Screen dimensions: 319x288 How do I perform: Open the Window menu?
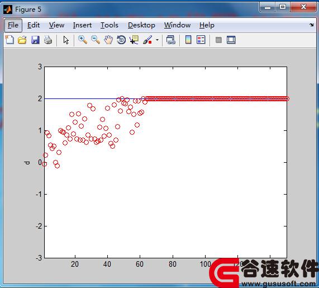[x=178, y=25]
